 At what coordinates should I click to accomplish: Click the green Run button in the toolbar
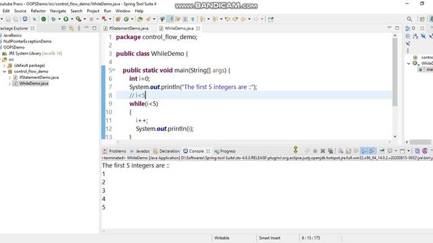(x=66, y=19)
